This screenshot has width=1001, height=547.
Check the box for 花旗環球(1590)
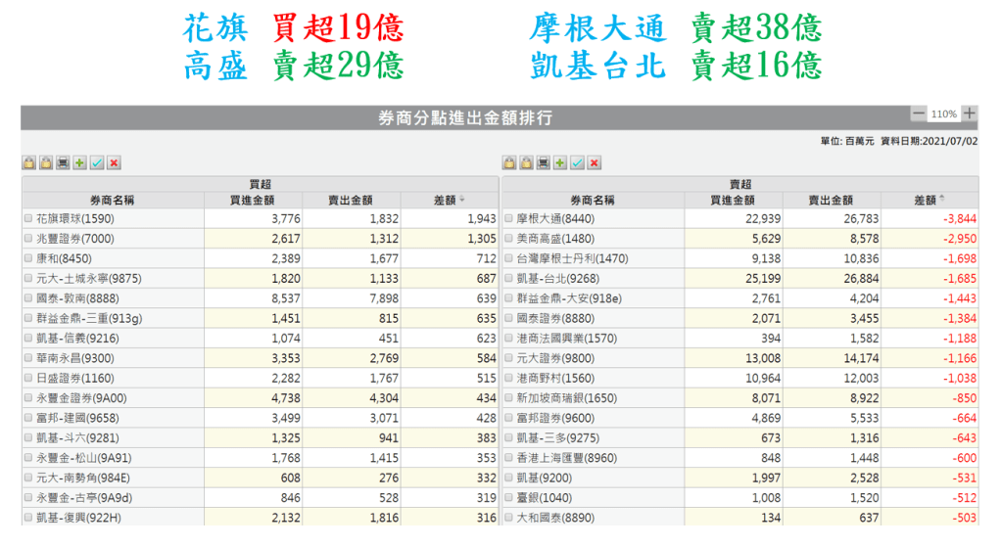click(28, 219)
